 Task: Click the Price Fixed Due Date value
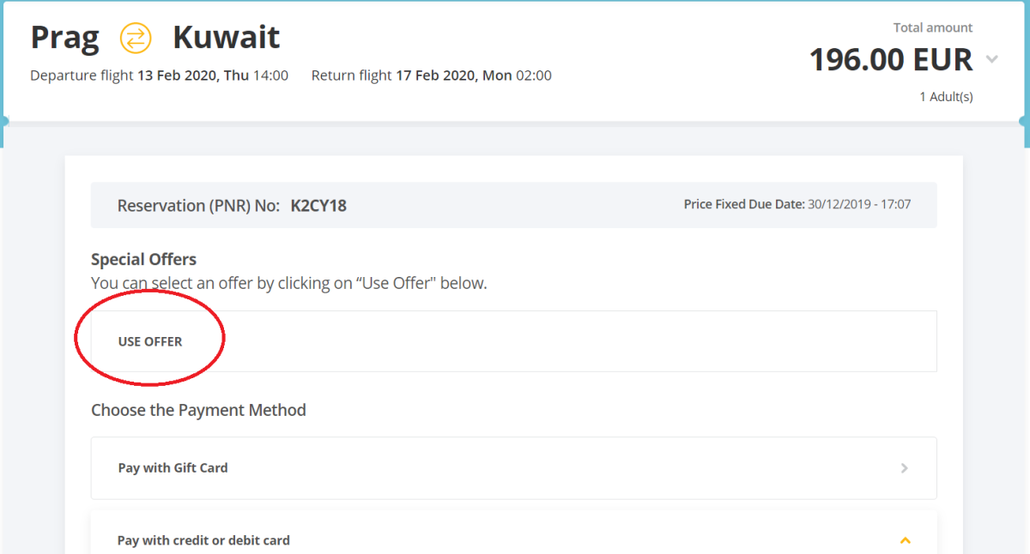click(858, 205)
